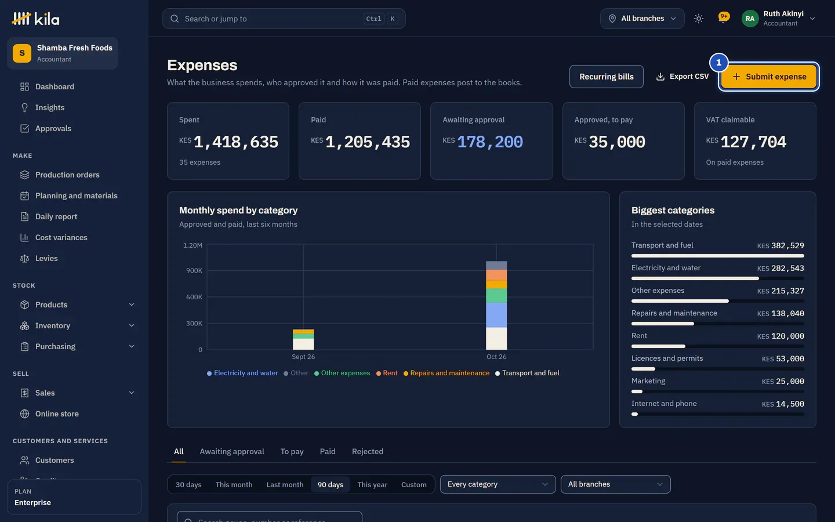Select the Paid tab

[x=328, y=451]
